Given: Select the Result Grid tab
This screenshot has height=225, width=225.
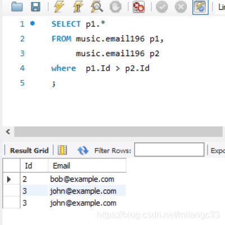Looking at the screenshot, I should 29,150.
